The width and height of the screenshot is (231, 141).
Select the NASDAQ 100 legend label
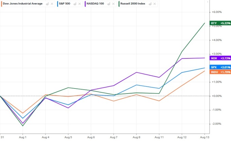(x=95, y=4)
